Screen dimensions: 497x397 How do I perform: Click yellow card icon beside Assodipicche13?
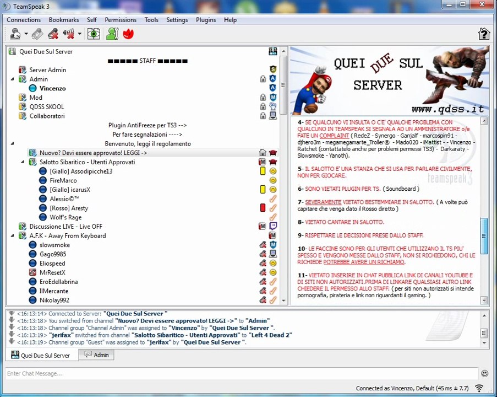pos(263,171)
